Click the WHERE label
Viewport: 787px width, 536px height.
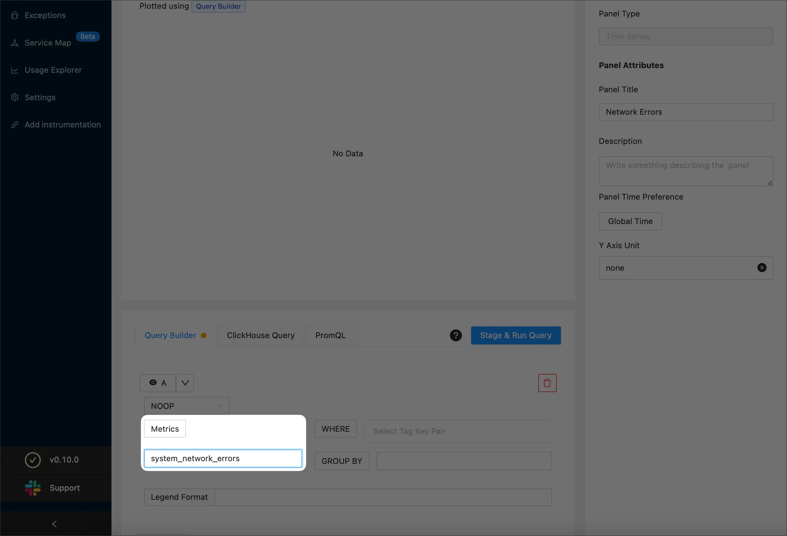tap(336, 429)
